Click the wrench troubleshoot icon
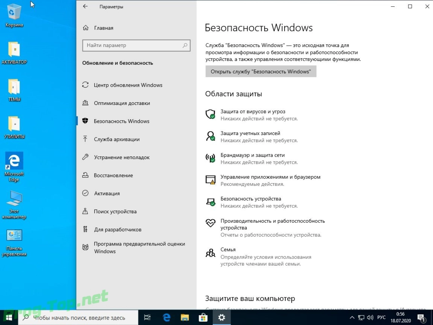 coord(85,157)
